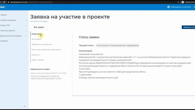Select the Документы section tab
The height and width of the screenshot is (110, 195).
tap(36, 55)
